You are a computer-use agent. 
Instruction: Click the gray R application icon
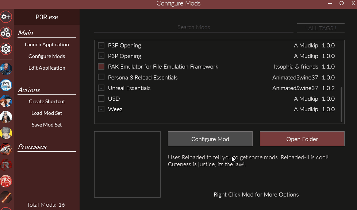tap(6, 165)
